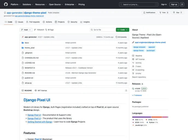The image size is (188, 140).
Task: Click the Go to file search field
Action: [102, 30]
